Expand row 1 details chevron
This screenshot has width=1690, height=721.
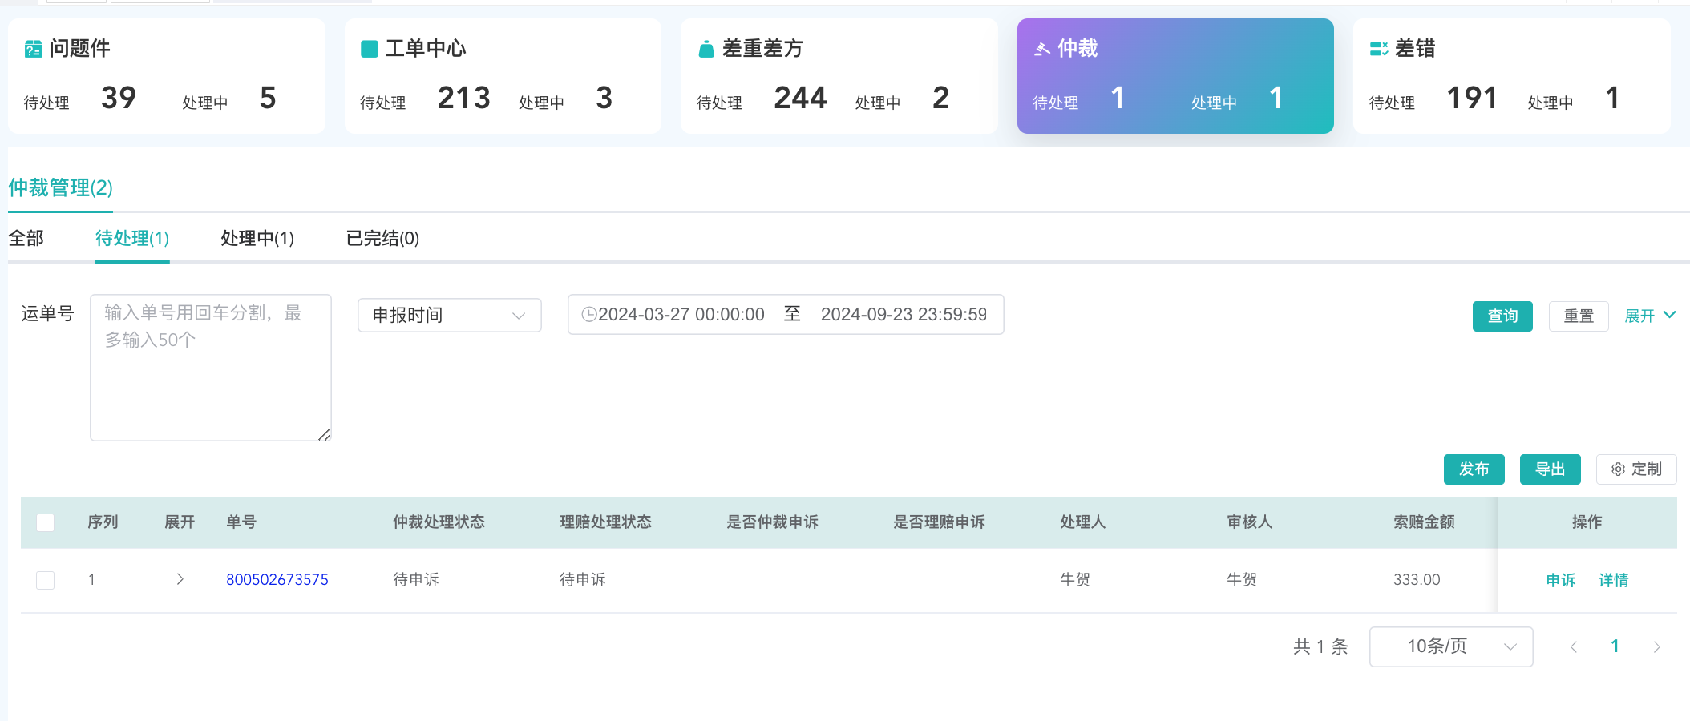pos(180,579)
